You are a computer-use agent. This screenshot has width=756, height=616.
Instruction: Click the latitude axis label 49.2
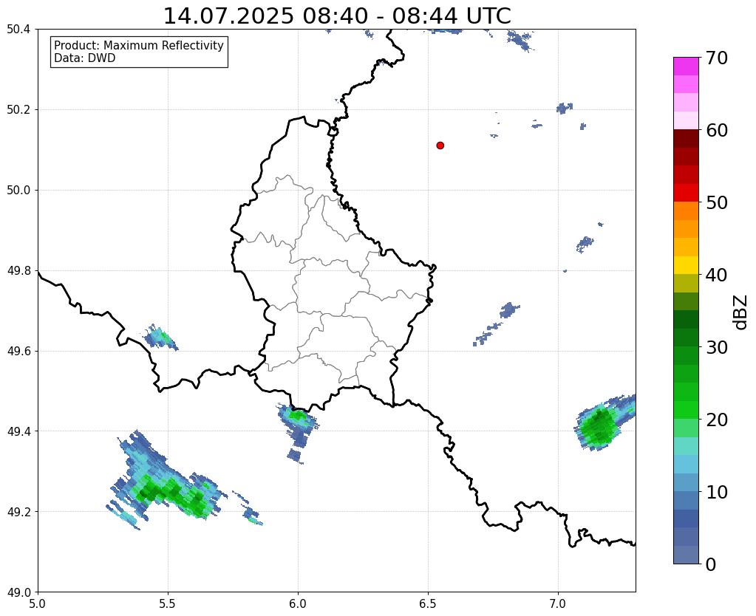pos(18,512)
